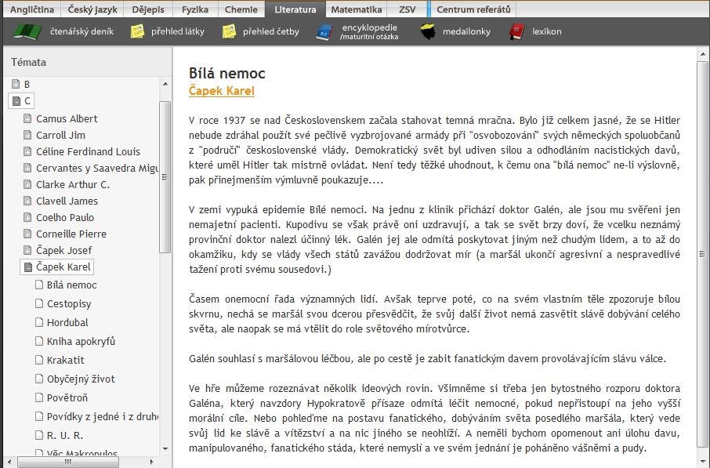Viewport: 710px width, 468px height.
Task: Follow the orange Čapek Karel author link
Action: tap(222, 91)
